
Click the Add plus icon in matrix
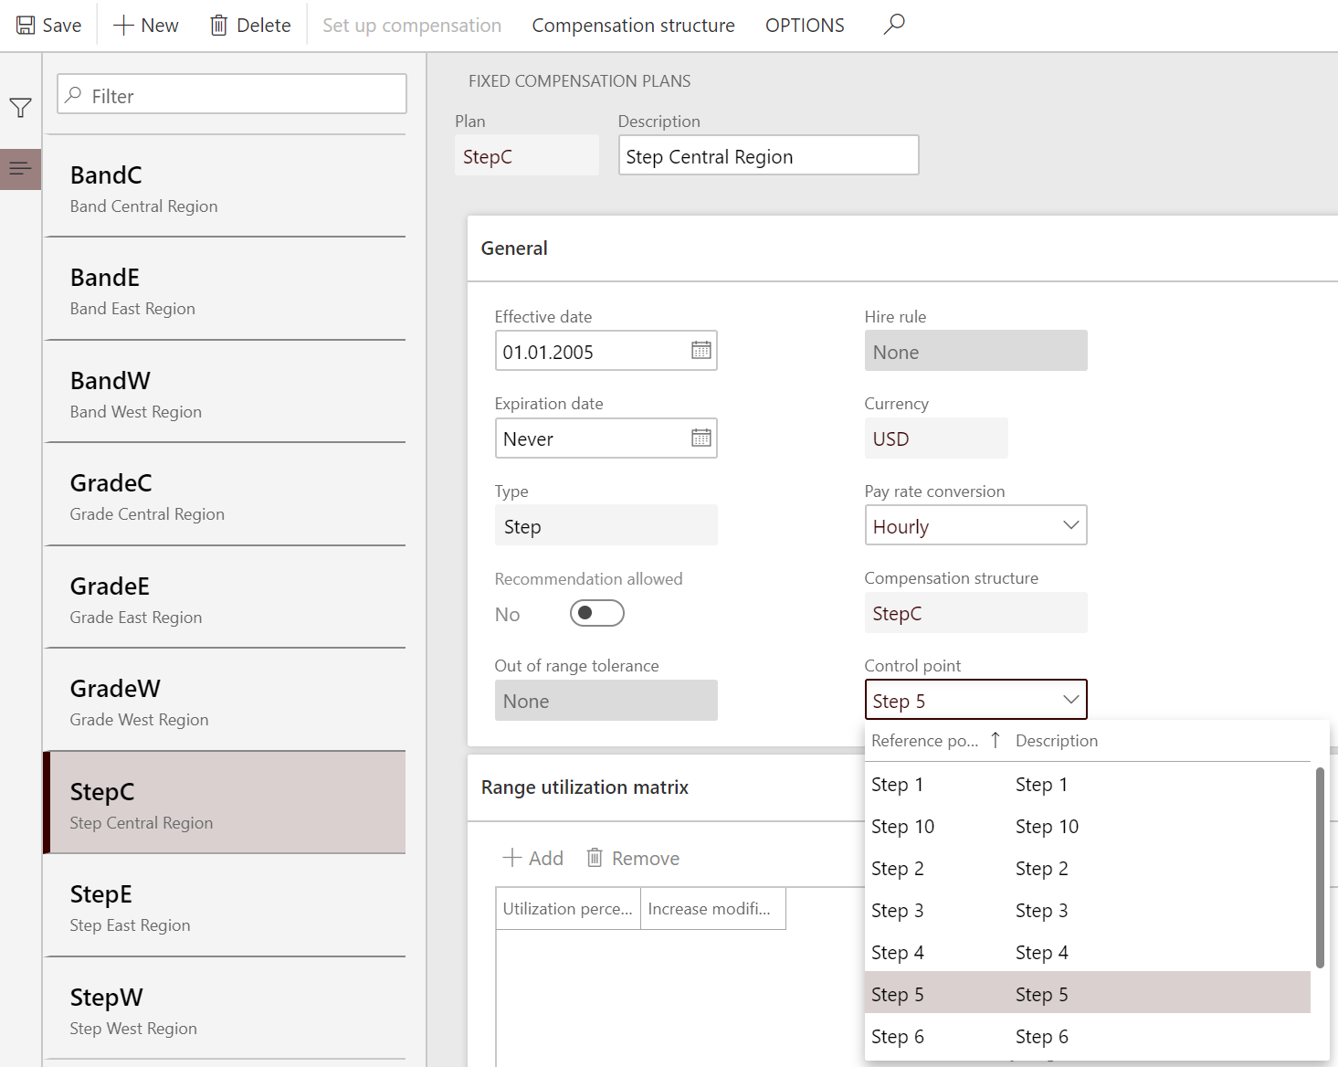512,858
